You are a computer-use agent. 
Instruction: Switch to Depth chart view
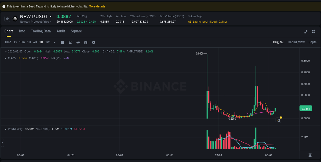[313, 42]
